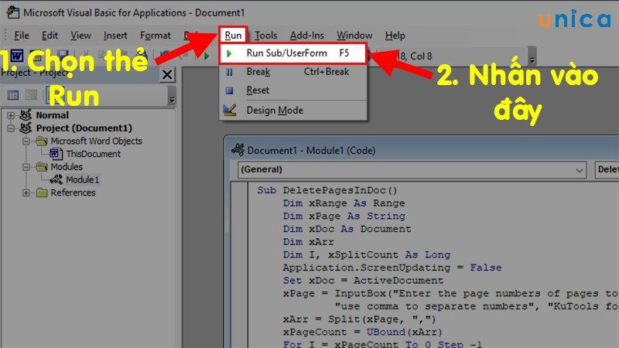Select Module1 in the project tree
619x348 pixels.
coord(82,180)
